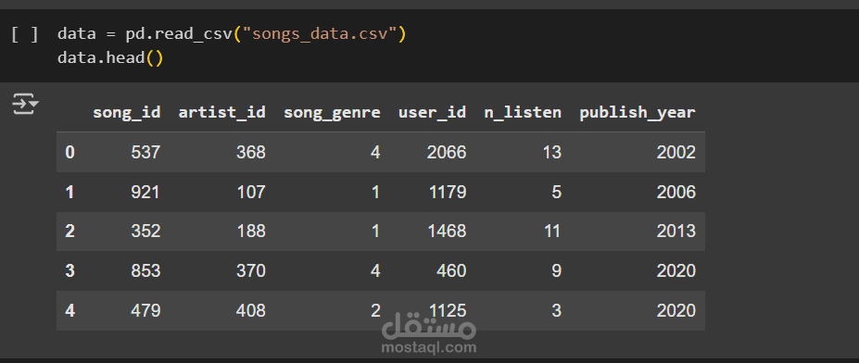
Task: Click publish_year value 2013
Action: pos(676,232)
